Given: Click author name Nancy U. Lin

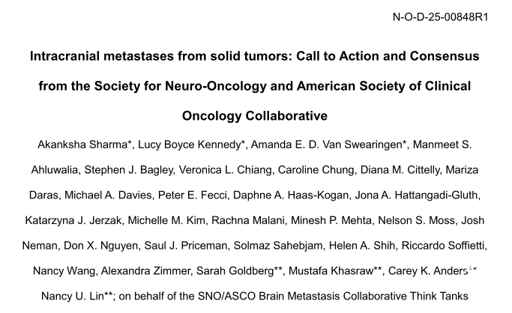Looking at the screenshot, I should (70, 297).
